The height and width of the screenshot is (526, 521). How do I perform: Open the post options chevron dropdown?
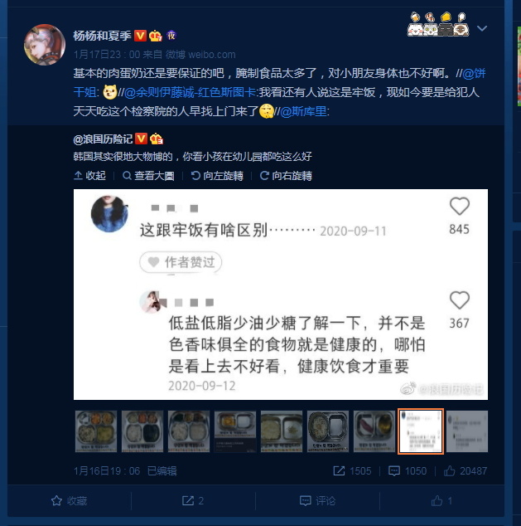coord(482,28)
